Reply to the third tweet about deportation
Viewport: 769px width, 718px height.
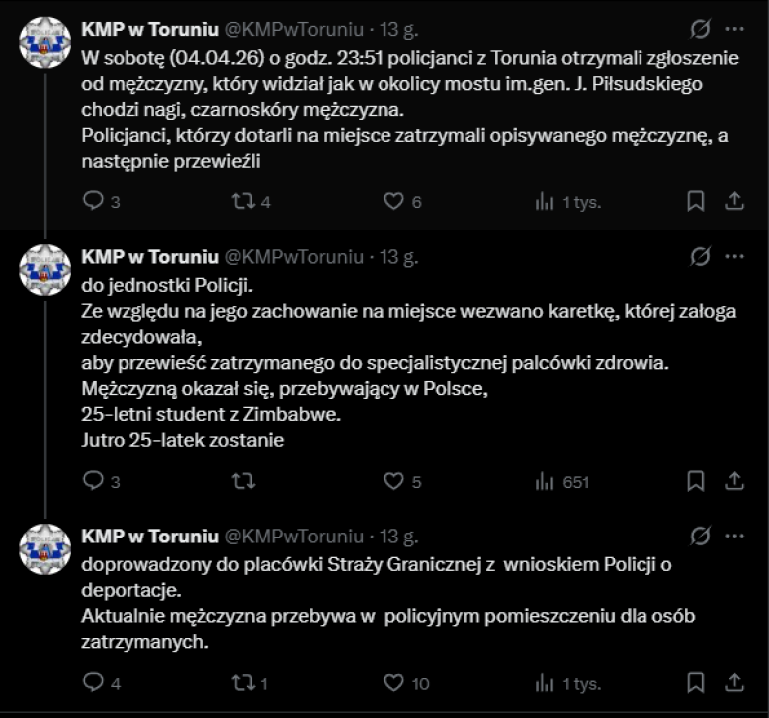click(x=93, y=683)
